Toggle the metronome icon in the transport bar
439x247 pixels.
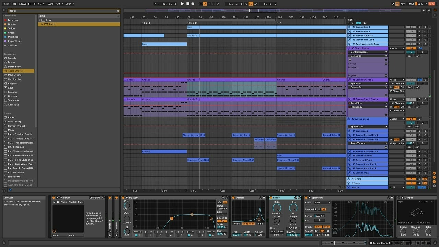click(58, 4)
